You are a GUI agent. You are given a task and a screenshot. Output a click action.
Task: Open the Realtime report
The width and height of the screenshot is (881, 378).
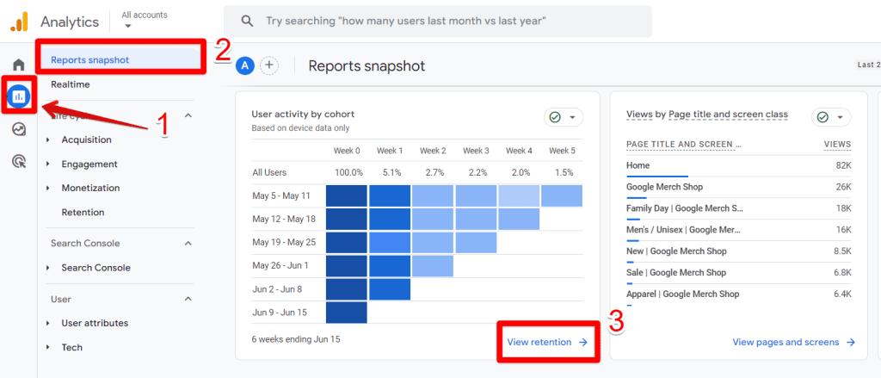pyautogui.click(x=71, y=84)
